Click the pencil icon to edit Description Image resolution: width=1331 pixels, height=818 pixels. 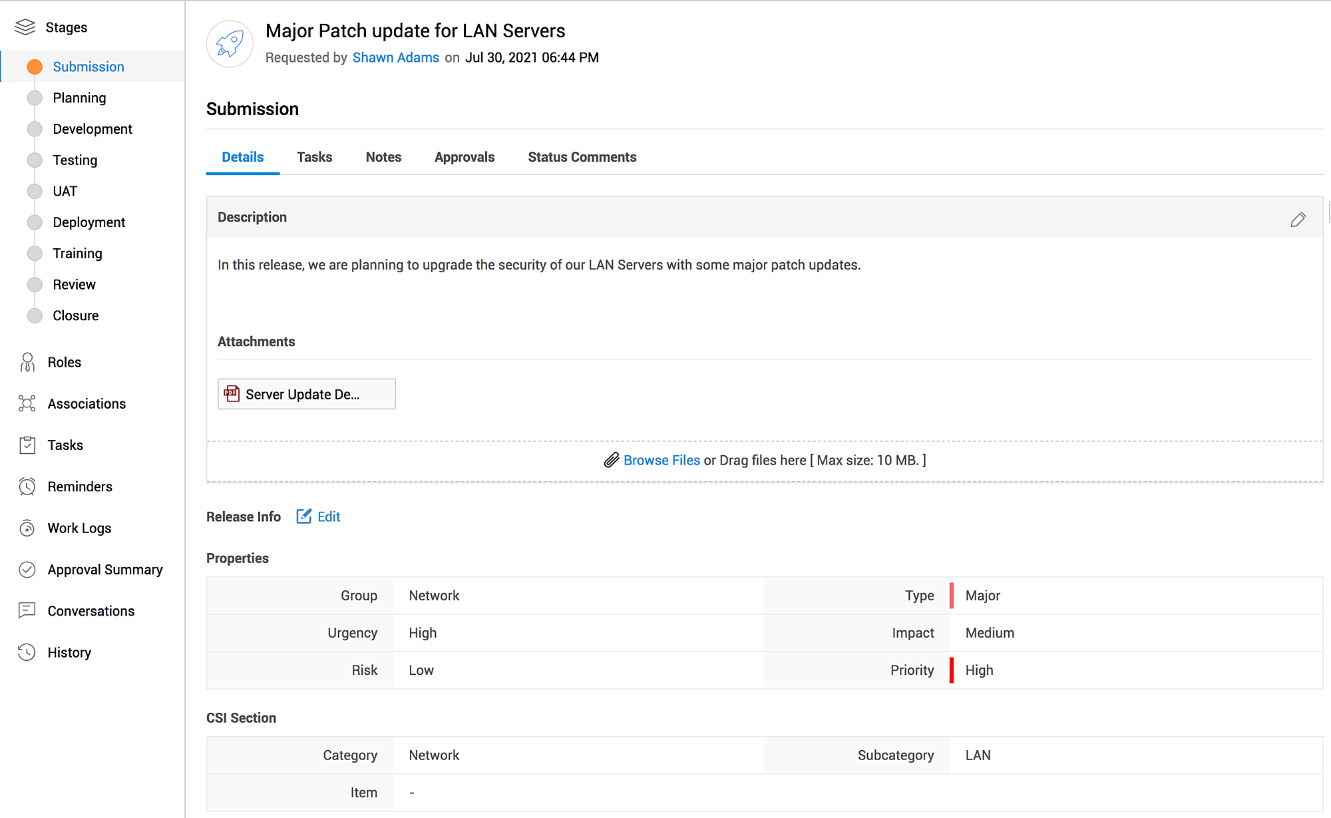1298,220
